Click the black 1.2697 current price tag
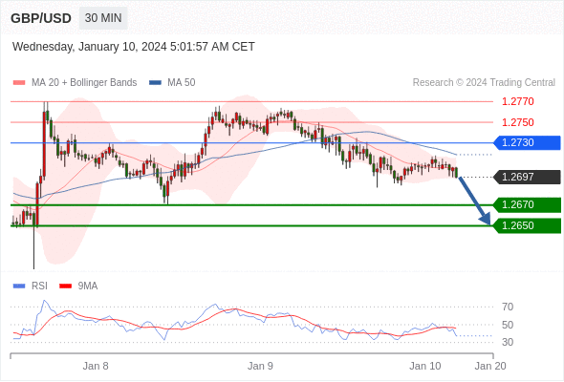This screenshot has height=382, width=564. pyautogui.click(x=527, y=177)
